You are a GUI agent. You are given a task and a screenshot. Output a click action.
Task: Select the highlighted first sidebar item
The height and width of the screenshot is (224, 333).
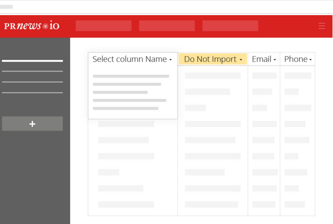coord(32,61)
